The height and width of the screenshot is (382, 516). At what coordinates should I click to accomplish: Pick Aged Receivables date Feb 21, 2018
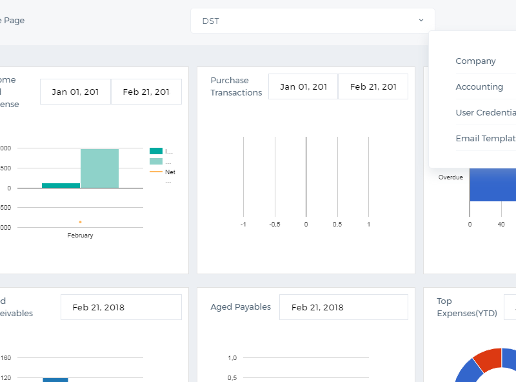coord(121,307)
